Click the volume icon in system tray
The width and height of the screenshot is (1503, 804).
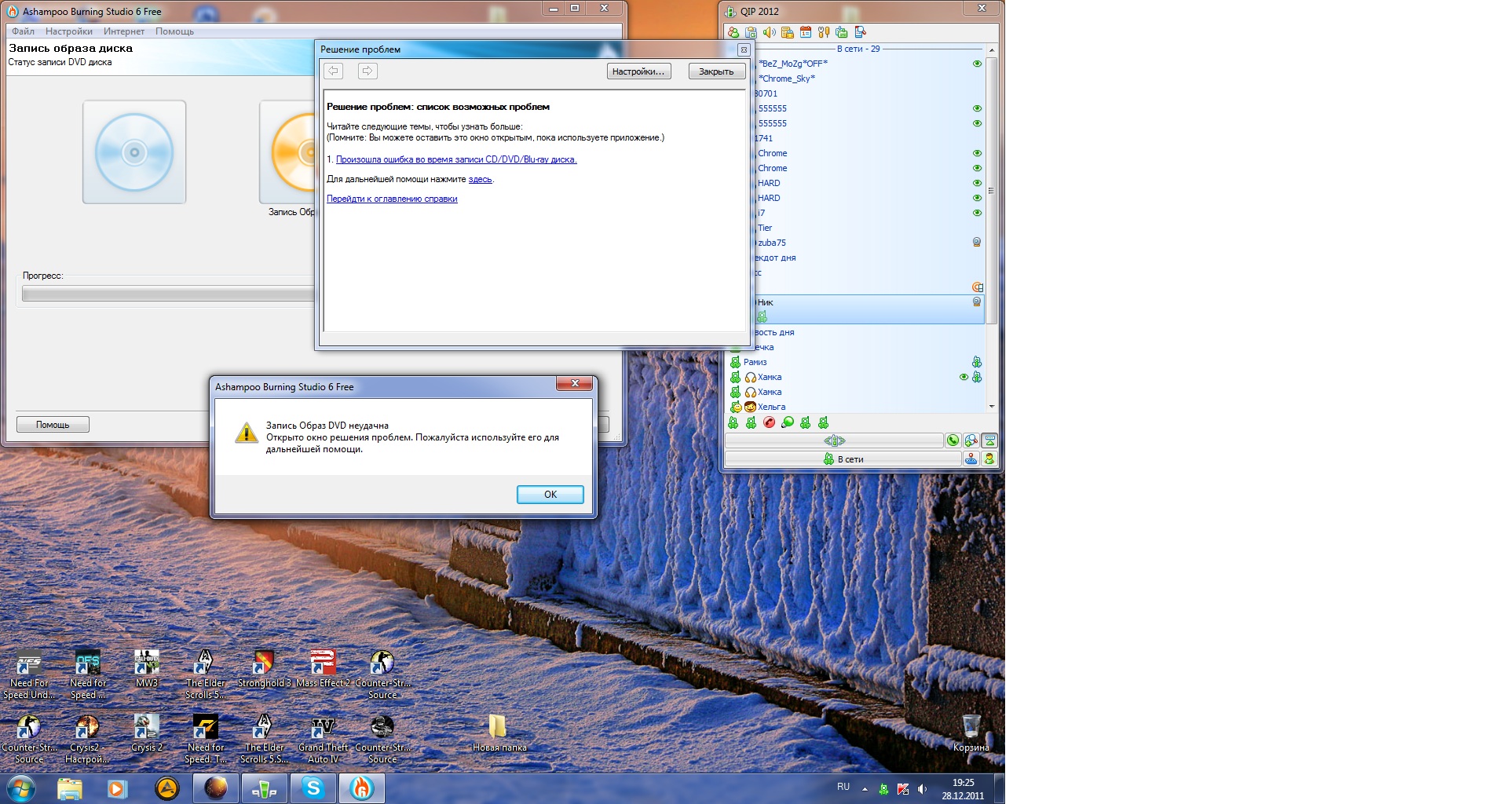[x=923, y=789]
